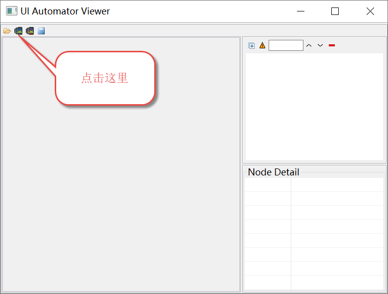Click the UI Automator Viewer title bar icon

(x=11, y=11)
